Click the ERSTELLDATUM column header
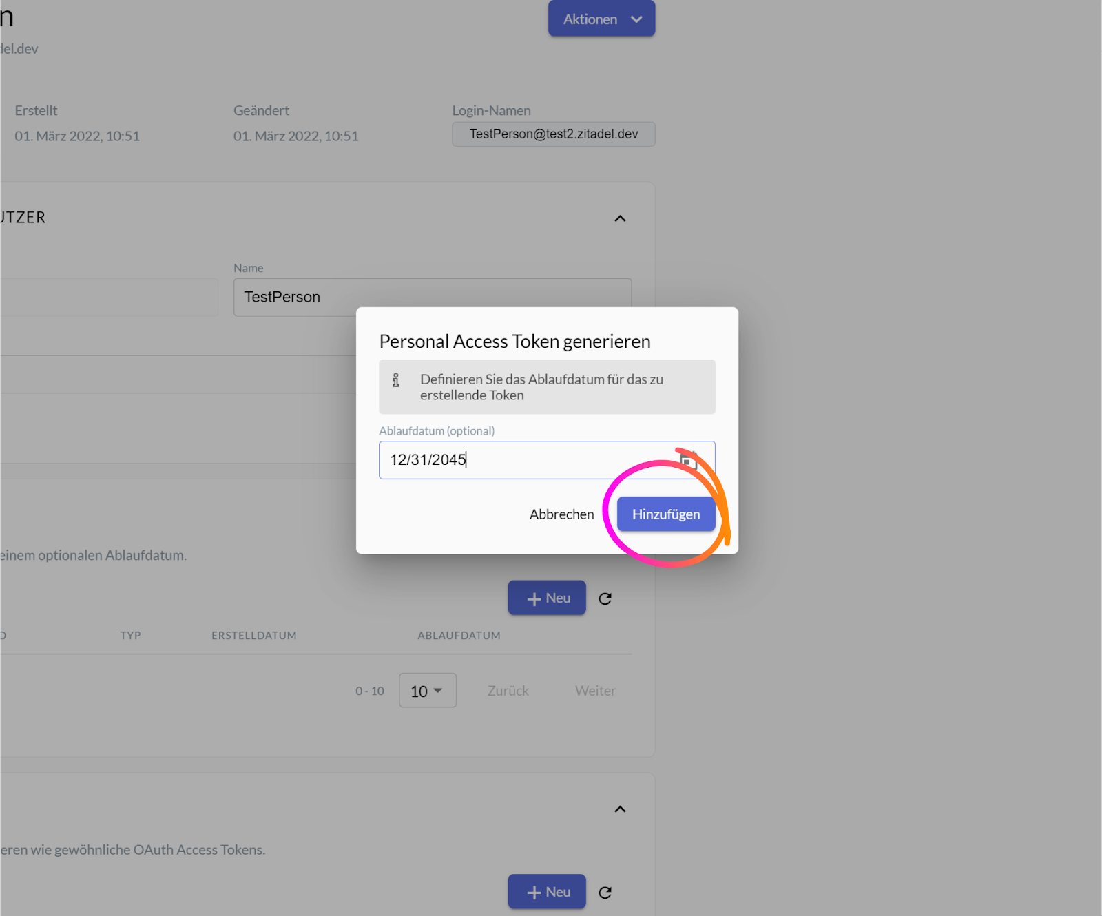The width and height of the screenshot is (1102, 916). (x=253, y=636)
